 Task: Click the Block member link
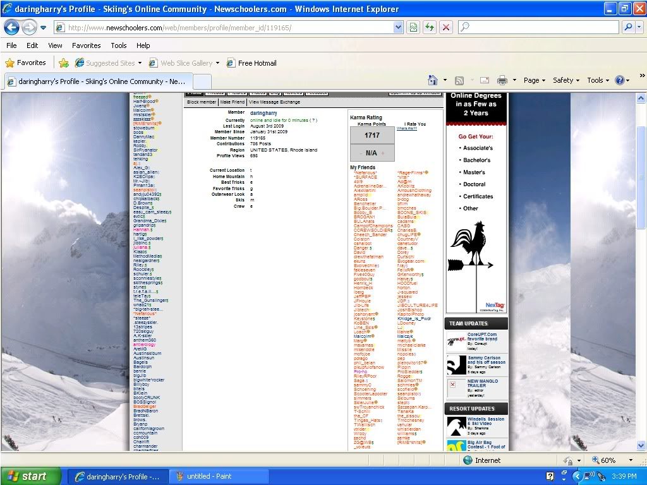tap(202, 102)
